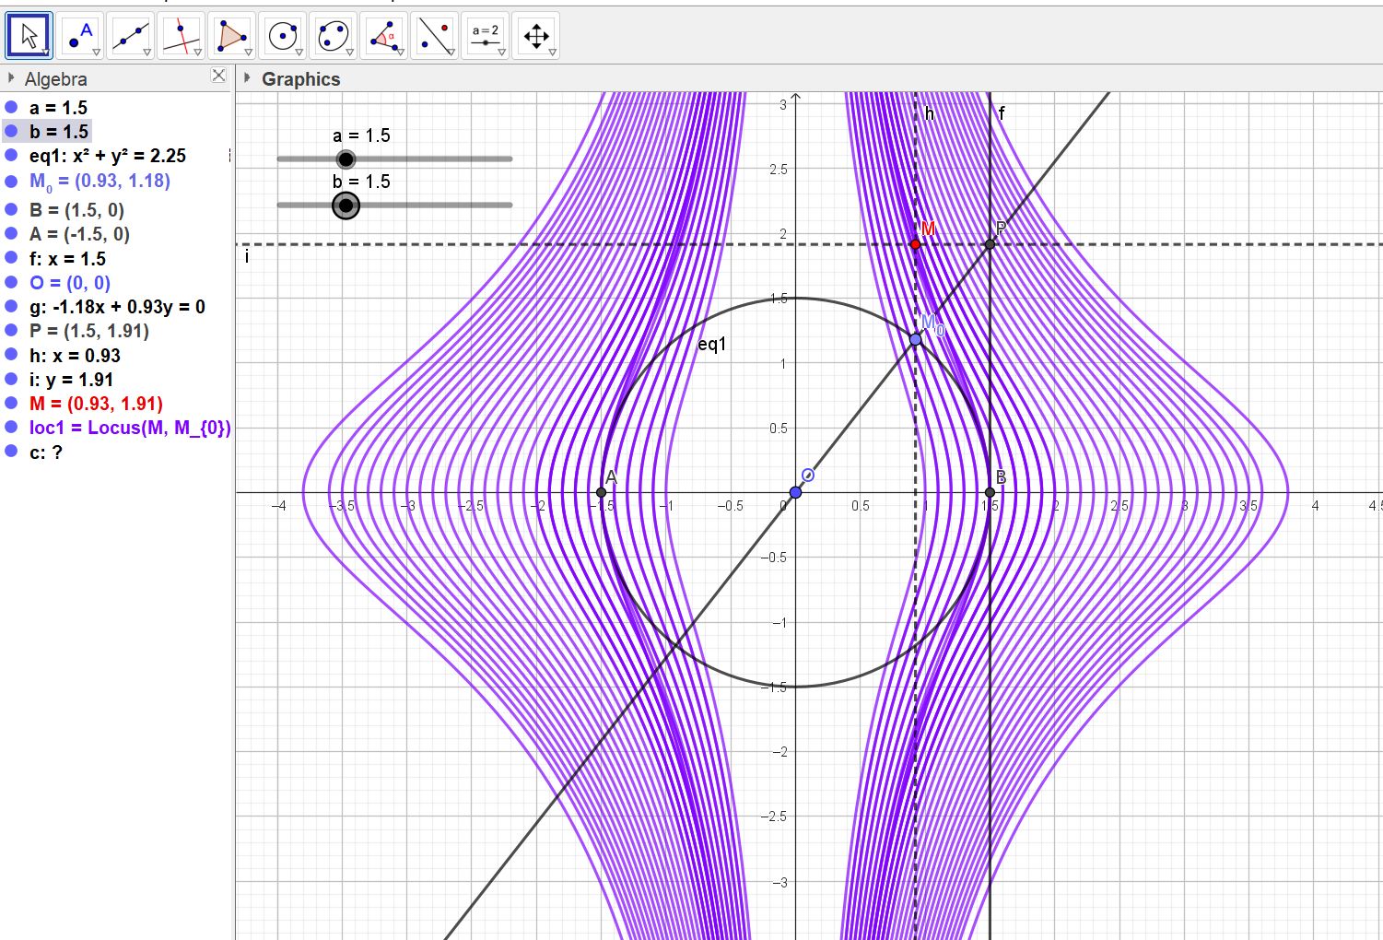Viewport: 1383px width, 940px height.
Task: Select Circle with Center through Point tool
Action: click(282, 36)
